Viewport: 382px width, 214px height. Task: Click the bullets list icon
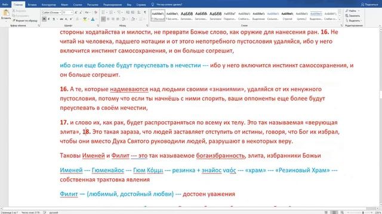point(103,12)
